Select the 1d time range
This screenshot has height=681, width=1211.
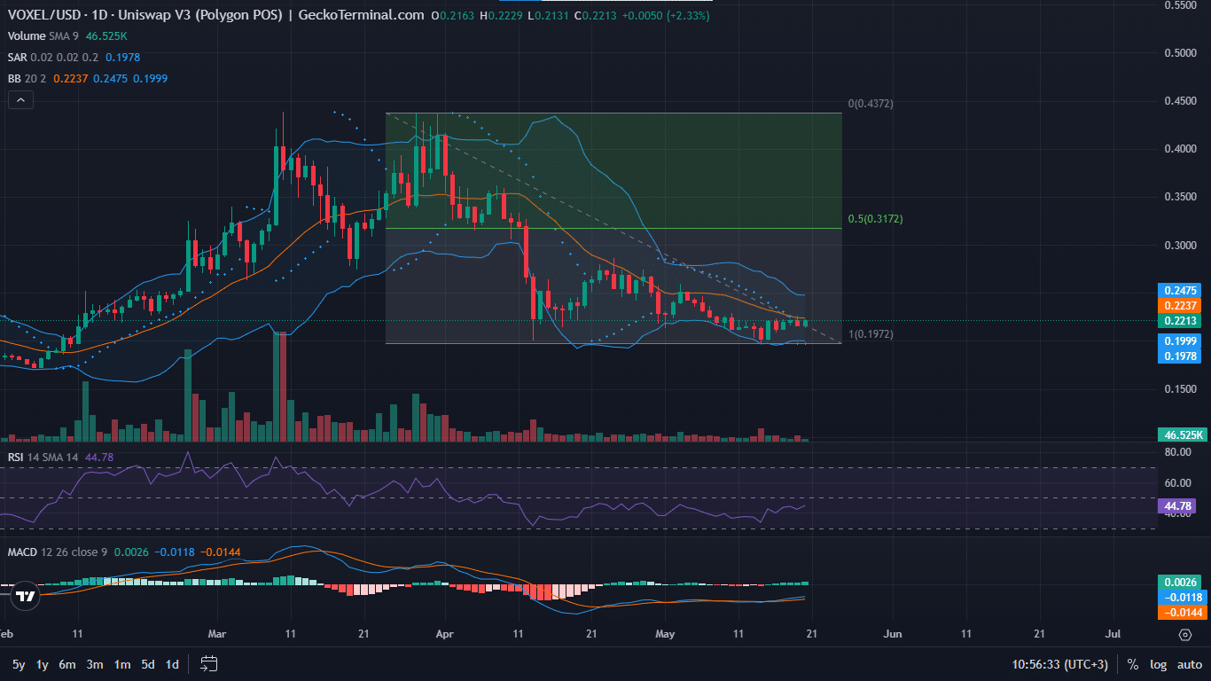click(x=172, y=664)
